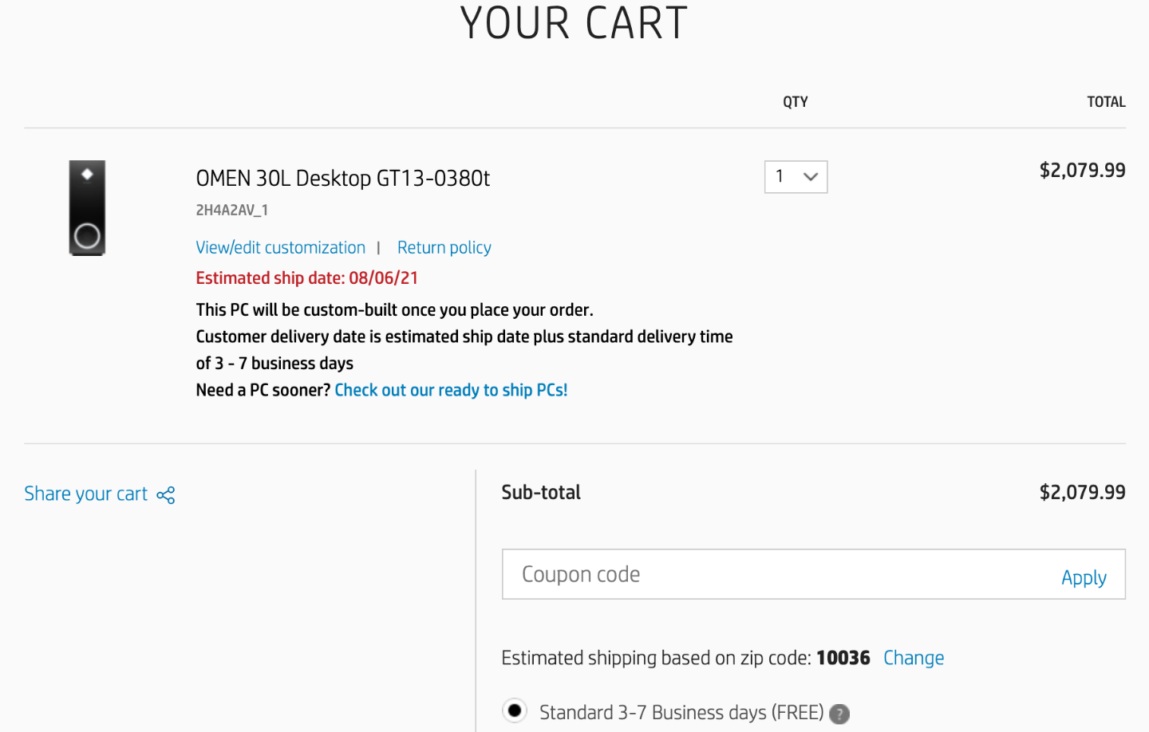Click Check out our ready to ship PCs link

(x=451, y=390)
